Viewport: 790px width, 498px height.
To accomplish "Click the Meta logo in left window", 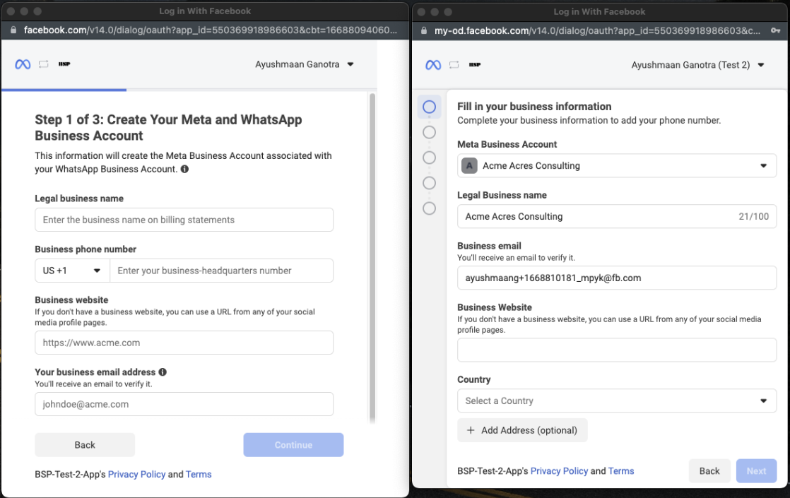I will (23, 64).
